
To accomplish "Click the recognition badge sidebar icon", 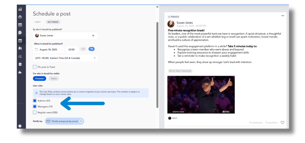I will pos(20,17).
